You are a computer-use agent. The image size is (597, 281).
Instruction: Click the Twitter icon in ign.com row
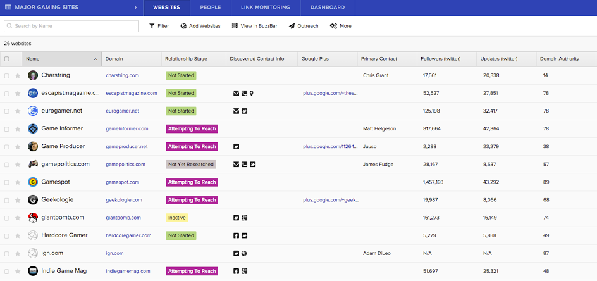236,253
